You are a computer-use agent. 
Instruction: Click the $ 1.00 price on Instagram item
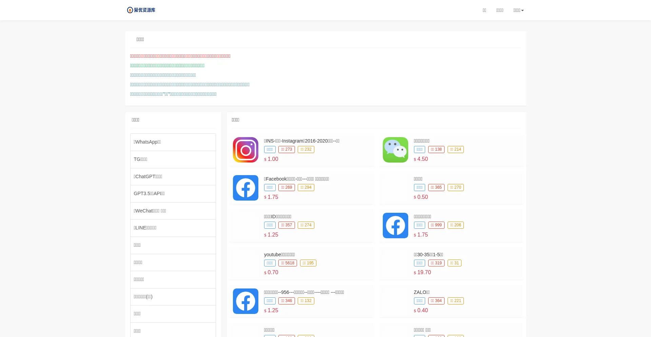coord(271,159)
